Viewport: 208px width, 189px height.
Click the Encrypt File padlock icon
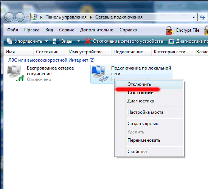click(170, 30)
